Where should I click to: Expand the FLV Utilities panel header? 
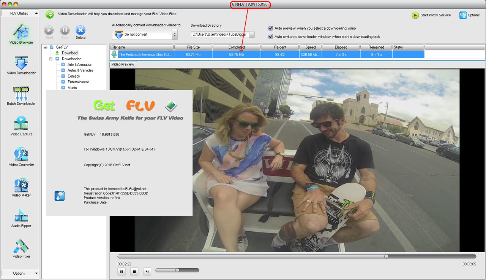point(20,13)
